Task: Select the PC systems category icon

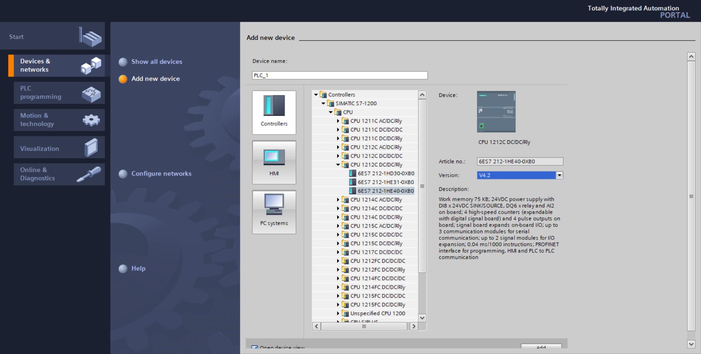Action: pos(274,212)
